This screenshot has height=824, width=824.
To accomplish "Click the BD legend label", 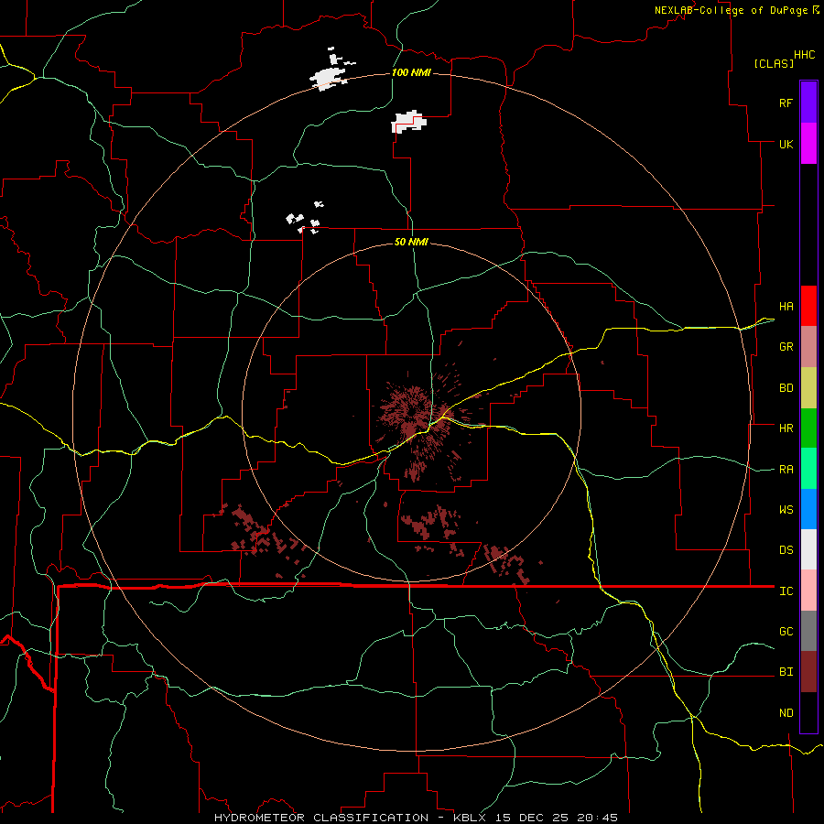I will 786,388.
